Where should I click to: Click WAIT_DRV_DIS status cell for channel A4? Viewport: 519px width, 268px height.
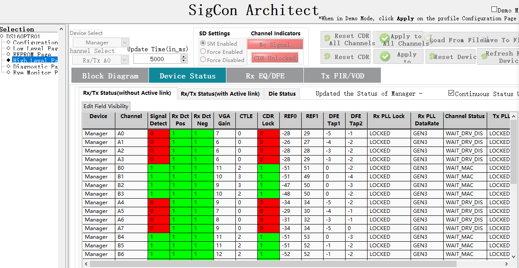[x=465, y=203]
